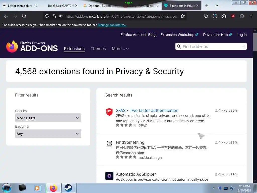Viewport: 257px width, 193px height.
Task: Show hidden system tray icons
Action: click(x=213, y=188)
